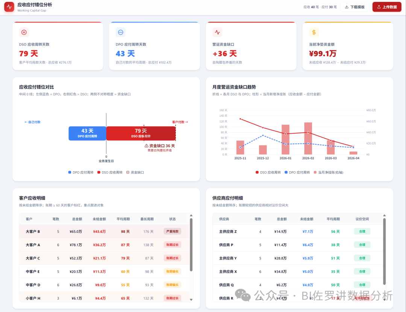406x312 pixels.
Task: Click the 2025-11 DSO line point
Action: [x=240, y=119]
